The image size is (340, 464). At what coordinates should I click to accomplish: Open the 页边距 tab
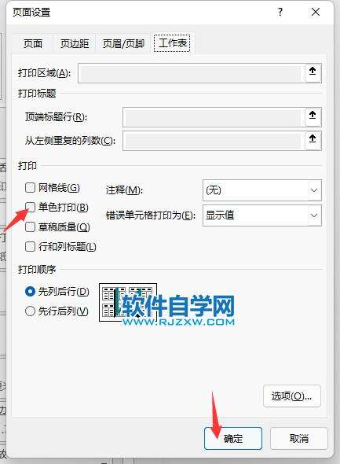click(75, 43)
